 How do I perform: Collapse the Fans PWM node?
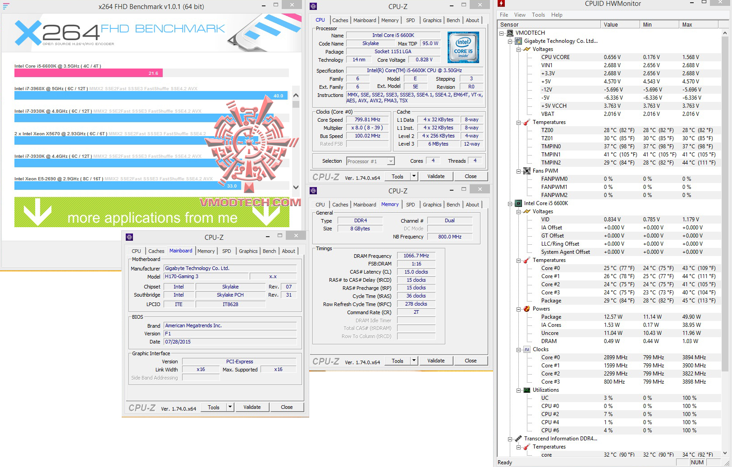(519, 171)
